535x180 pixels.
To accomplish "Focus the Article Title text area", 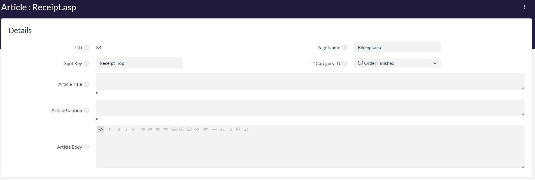I will click(310, 82).
